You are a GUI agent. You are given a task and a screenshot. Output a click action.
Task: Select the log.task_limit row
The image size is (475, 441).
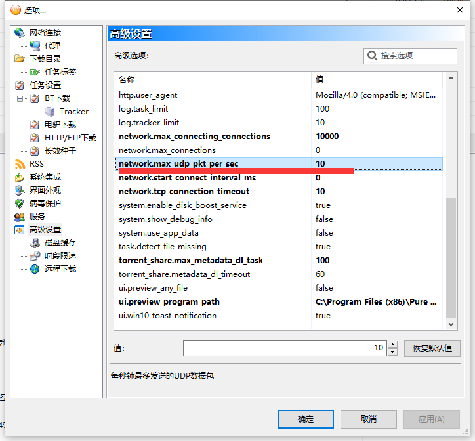pos(278,109)
